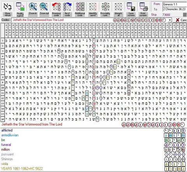187x172 pixels.
Task: Click the Unmark all icon
Action: (118, 7)
